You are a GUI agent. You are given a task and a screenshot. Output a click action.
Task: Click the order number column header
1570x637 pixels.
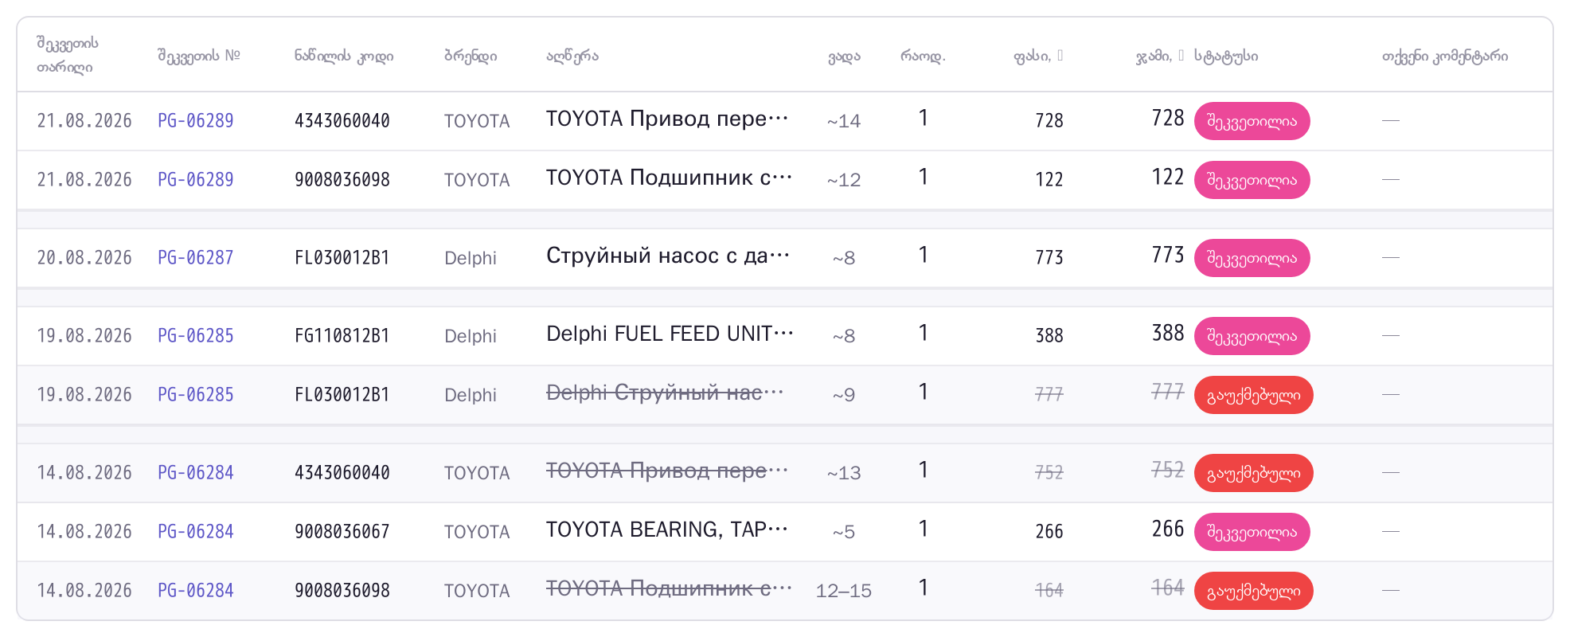click(198, 56)
